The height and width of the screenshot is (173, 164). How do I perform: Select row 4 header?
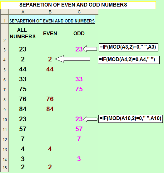(4, 58)
